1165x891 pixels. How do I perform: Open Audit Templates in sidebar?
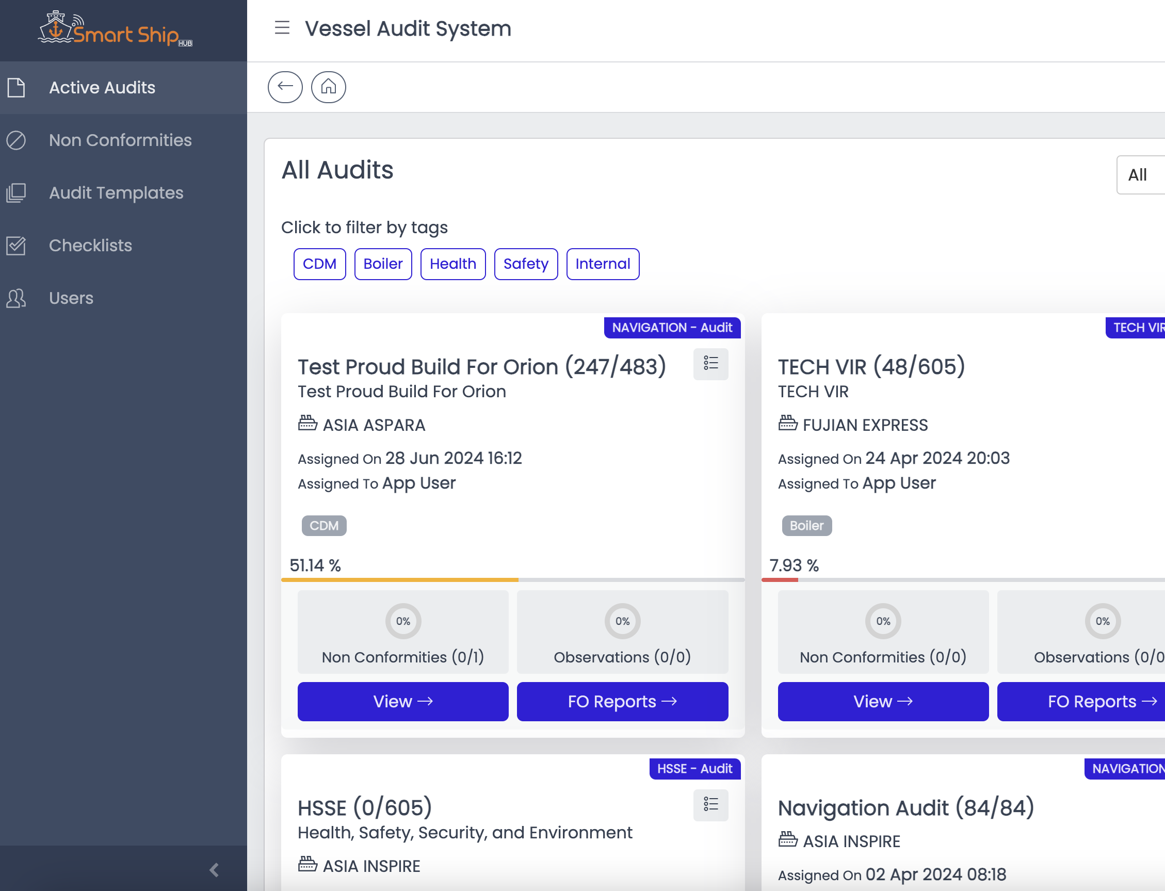pos(116,193)
